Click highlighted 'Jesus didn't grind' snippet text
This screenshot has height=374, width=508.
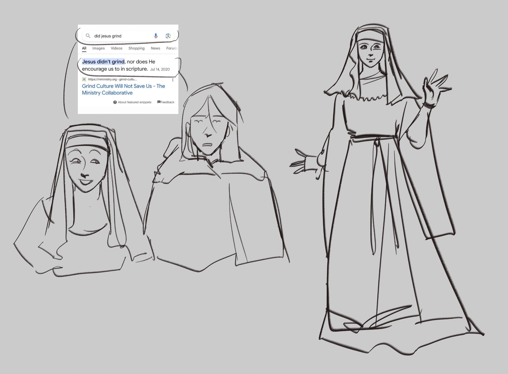pyautogui.click(x=103, y=62)
